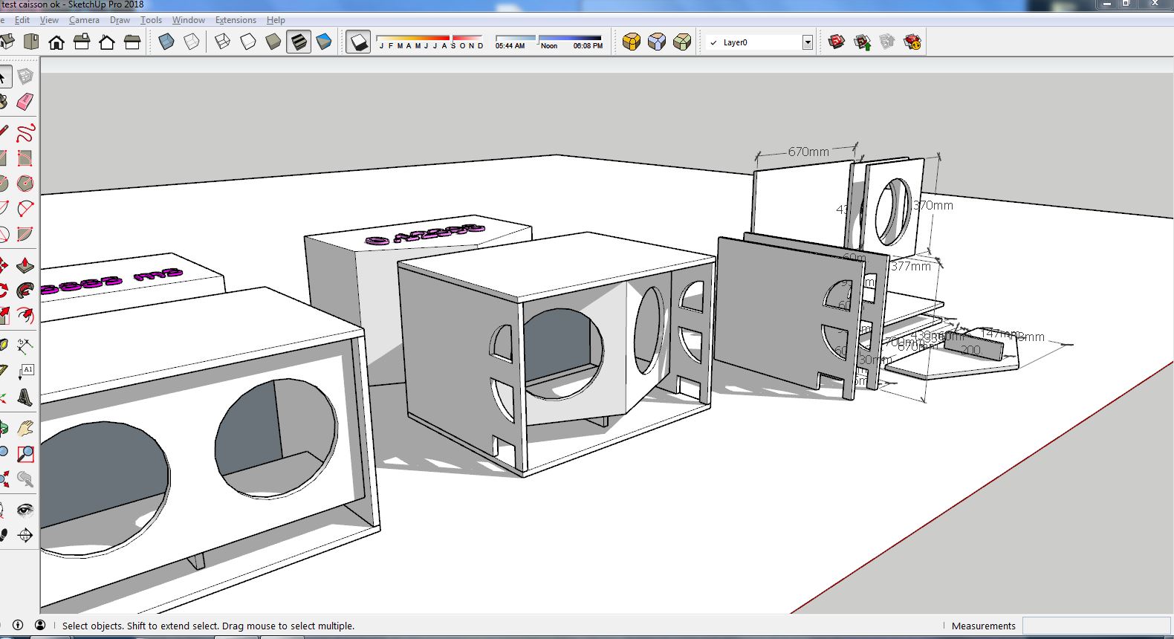The width and height of the screenshot is (1174, 639).
Task: Select the Eraser tool
Action: 25,102
